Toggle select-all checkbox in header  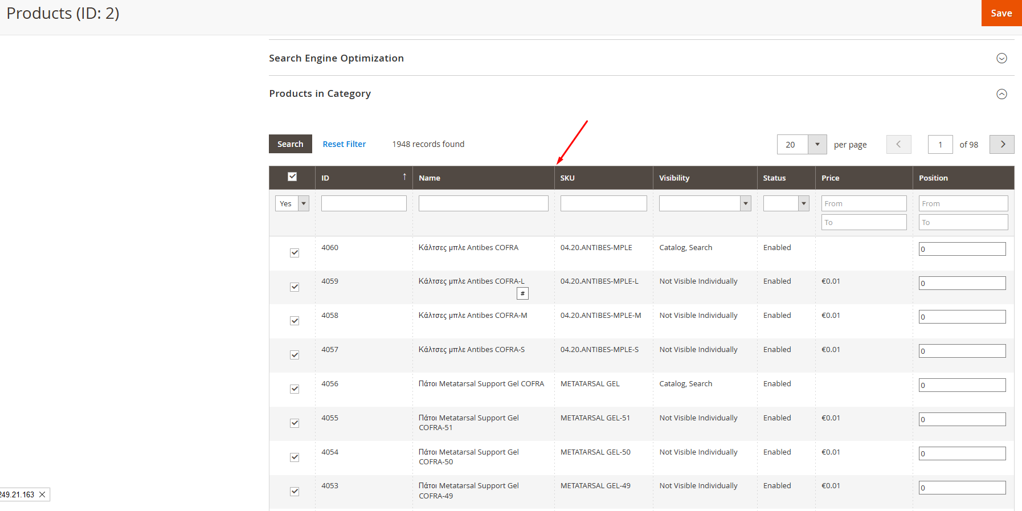click(292, 177)
